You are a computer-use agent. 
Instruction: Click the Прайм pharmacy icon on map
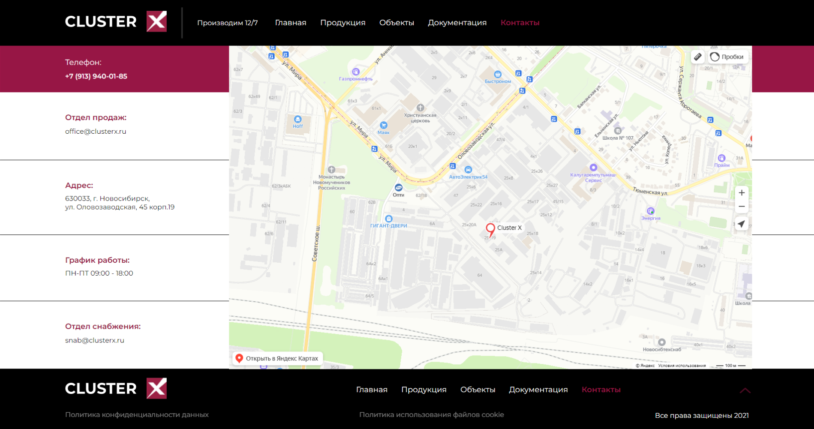(722, 158)
